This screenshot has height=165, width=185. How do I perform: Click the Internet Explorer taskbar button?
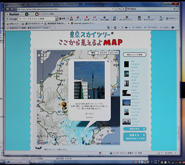[18, 162]
